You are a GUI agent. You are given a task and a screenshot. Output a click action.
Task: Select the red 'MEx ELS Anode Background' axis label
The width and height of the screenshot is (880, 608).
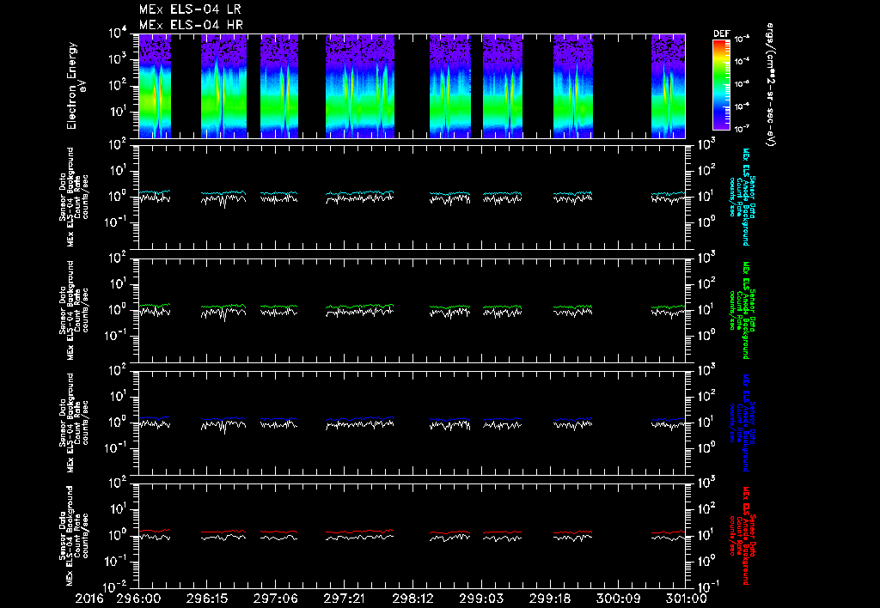point(746,536)
